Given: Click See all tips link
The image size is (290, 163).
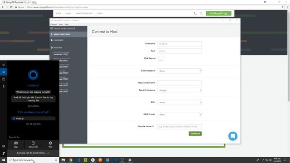Looking at the screenshot, I should click(x=34, y=106).
